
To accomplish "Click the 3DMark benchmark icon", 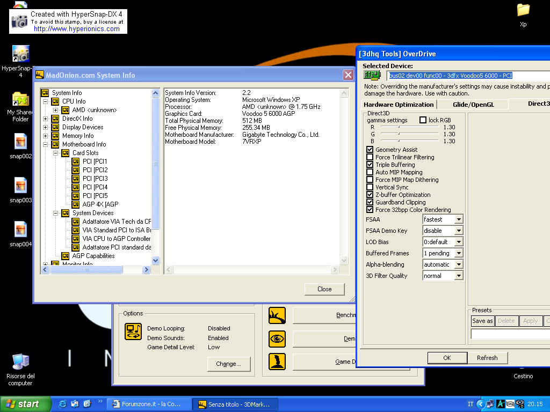I will click(277, 315).
